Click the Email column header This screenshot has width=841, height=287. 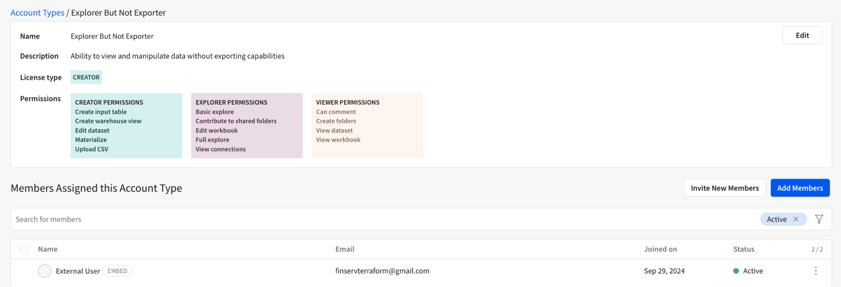coord(345,249)
